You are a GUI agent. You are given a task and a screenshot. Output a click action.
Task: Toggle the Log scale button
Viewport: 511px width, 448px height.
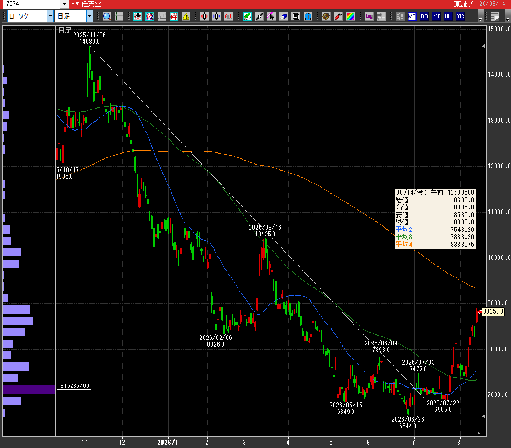tap(369, 16)
